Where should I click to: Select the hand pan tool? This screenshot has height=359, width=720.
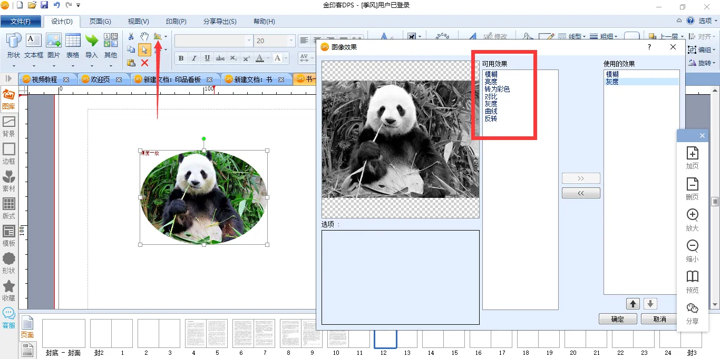144,36
